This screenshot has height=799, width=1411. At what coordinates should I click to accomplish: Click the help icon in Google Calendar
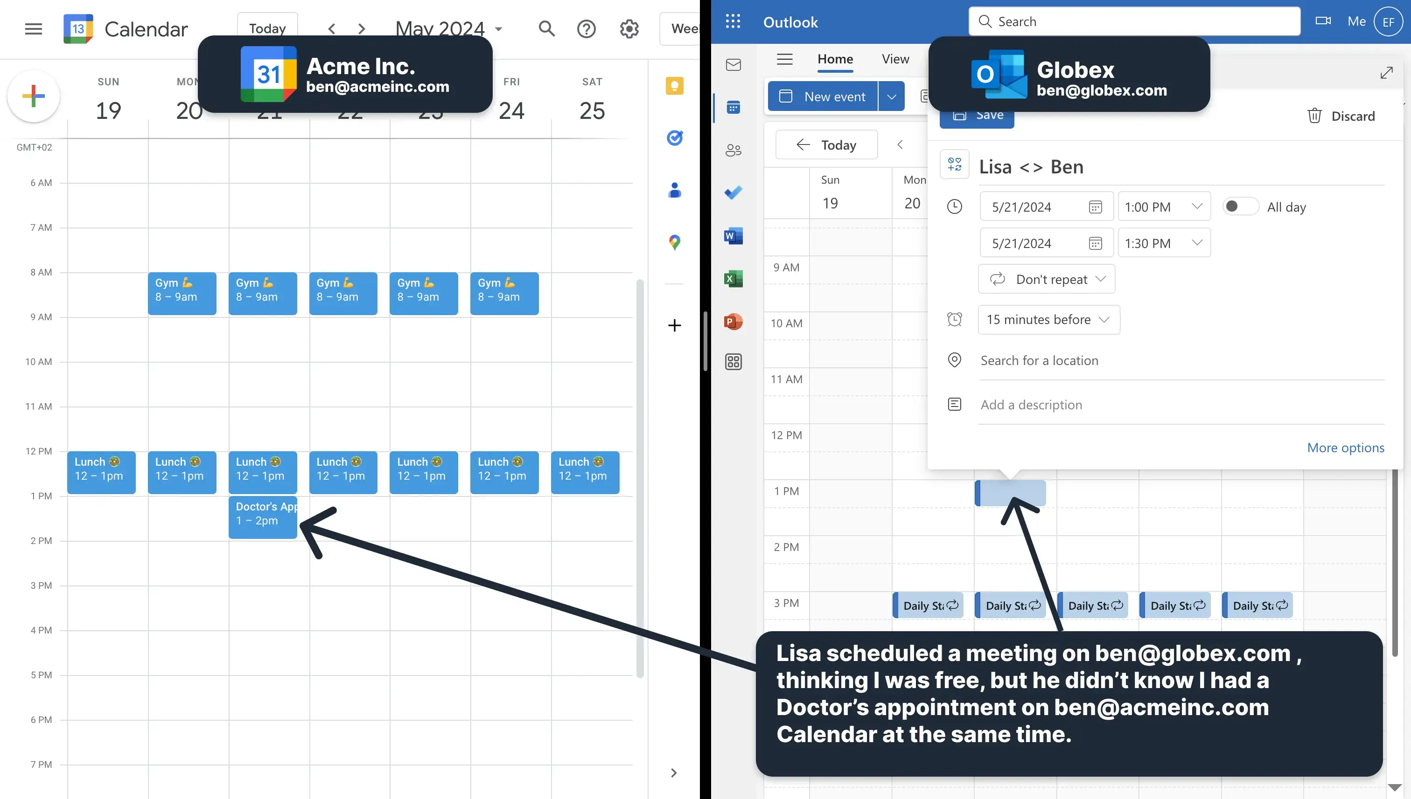587,28
